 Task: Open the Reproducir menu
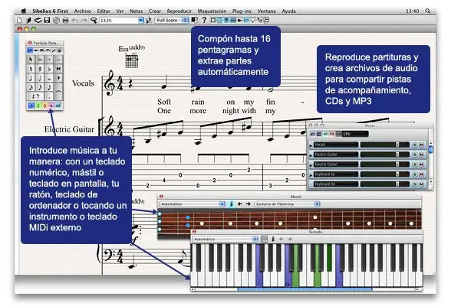pos(179,11)
